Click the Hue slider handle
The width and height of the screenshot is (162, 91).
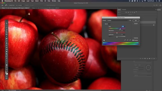tap(120, 29)
